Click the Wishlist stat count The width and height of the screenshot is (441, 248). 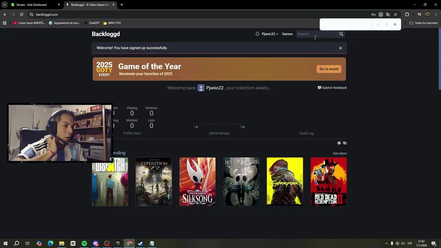(x=132, y=126)
